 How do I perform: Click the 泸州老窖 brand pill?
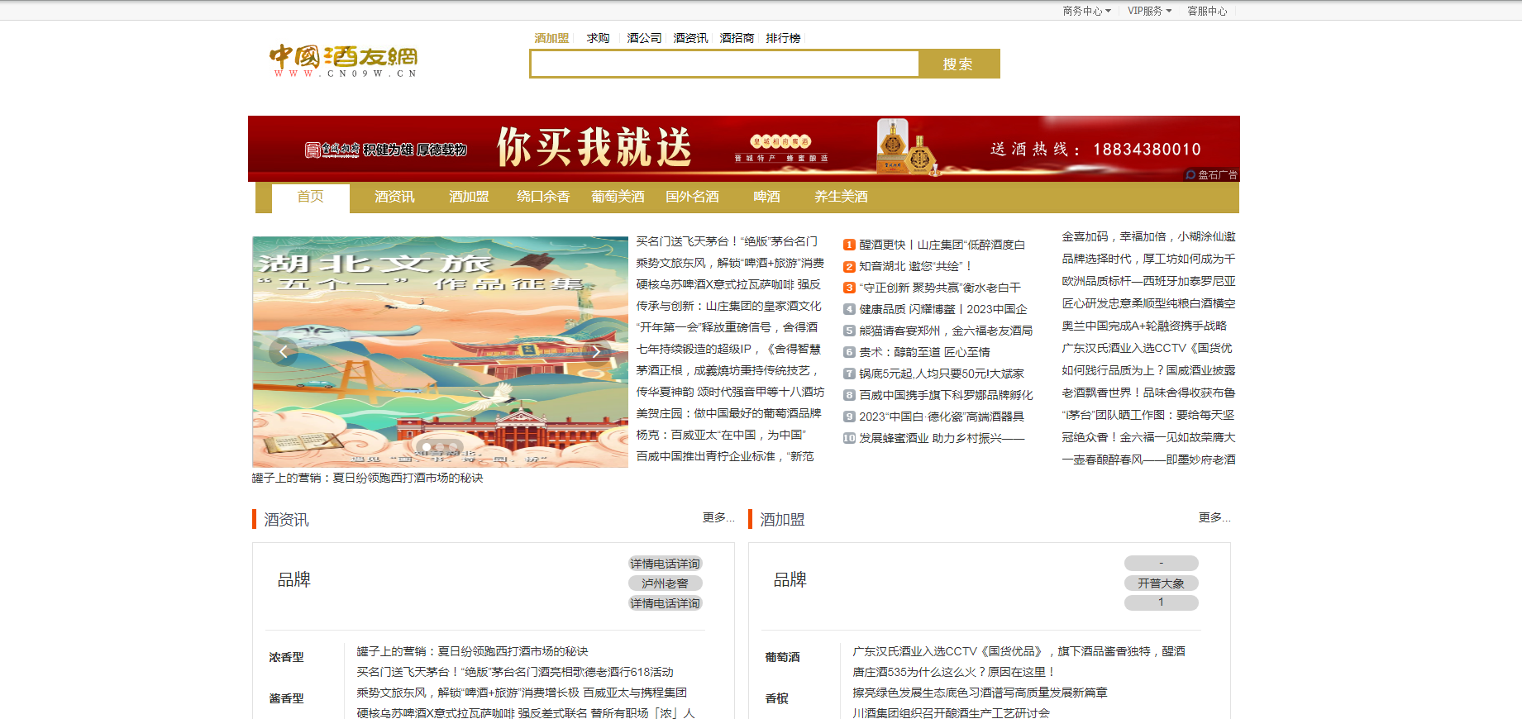666,583
